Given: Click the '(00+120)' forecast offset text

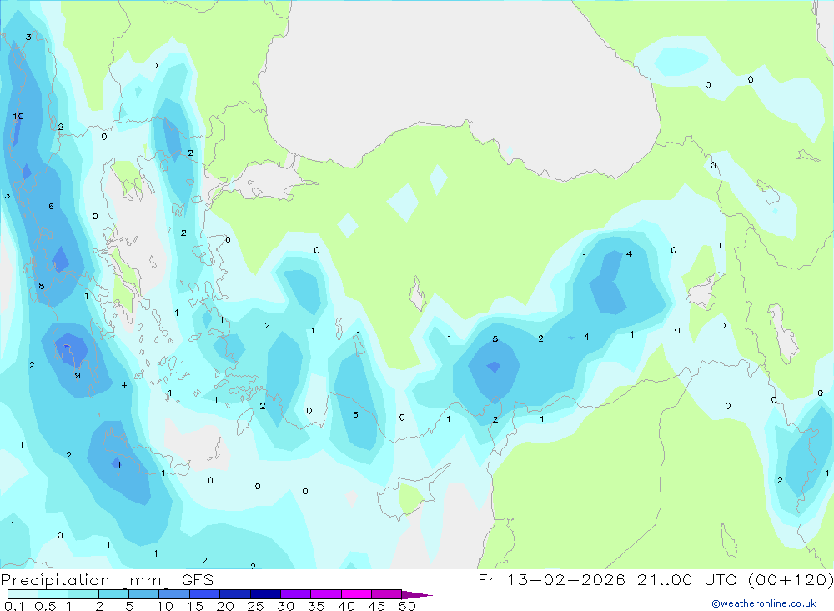Looking at the screenshot, I should click(x=791, y=579).
